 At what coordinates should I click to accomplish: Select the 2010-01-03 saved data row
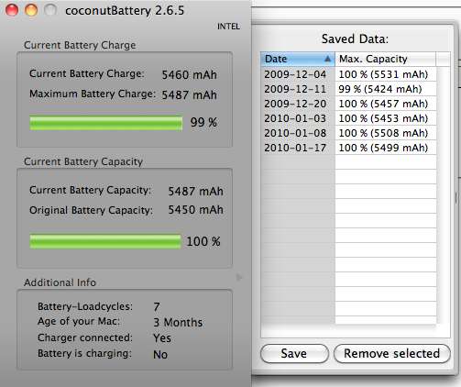348,118
